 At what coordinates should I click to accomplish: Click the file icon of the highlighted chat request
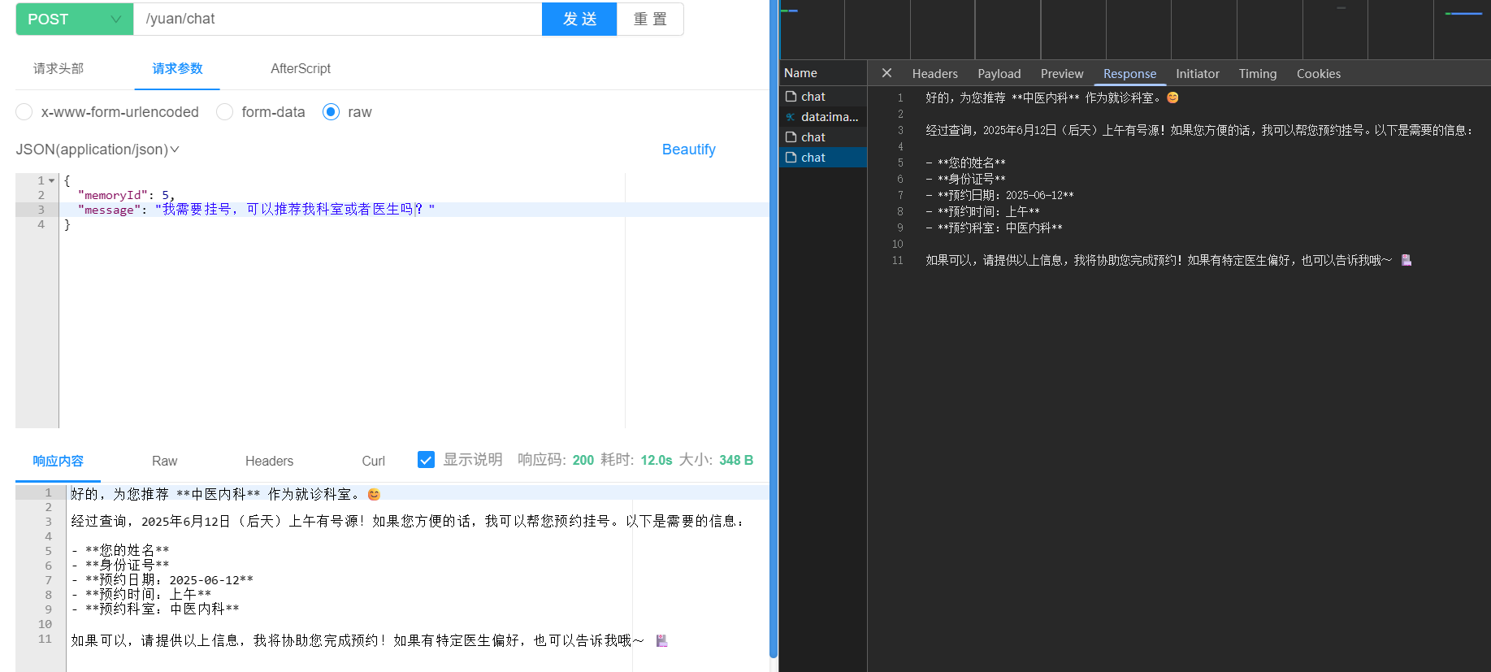pos(791,158)
